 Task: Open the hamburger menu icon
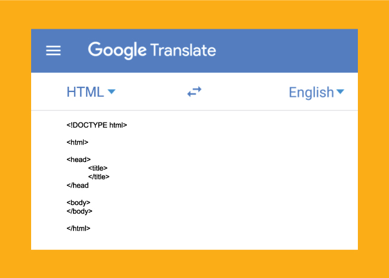53,51
